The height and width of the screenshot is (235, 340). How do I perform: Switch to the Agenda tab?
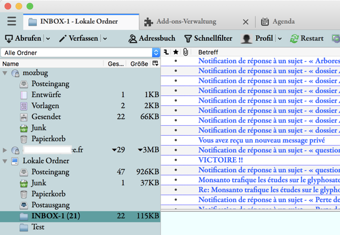pyautogui.click(x=283, y=22)
